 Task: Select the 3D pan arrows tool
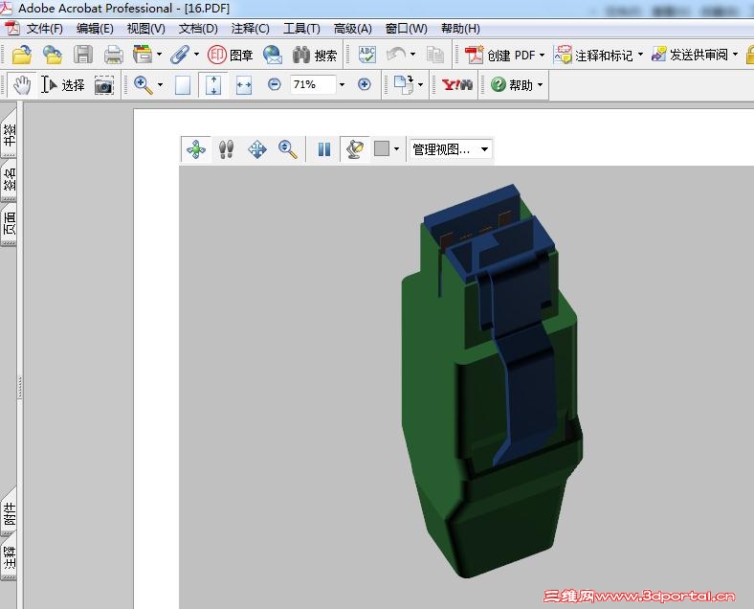pos(257,149)
